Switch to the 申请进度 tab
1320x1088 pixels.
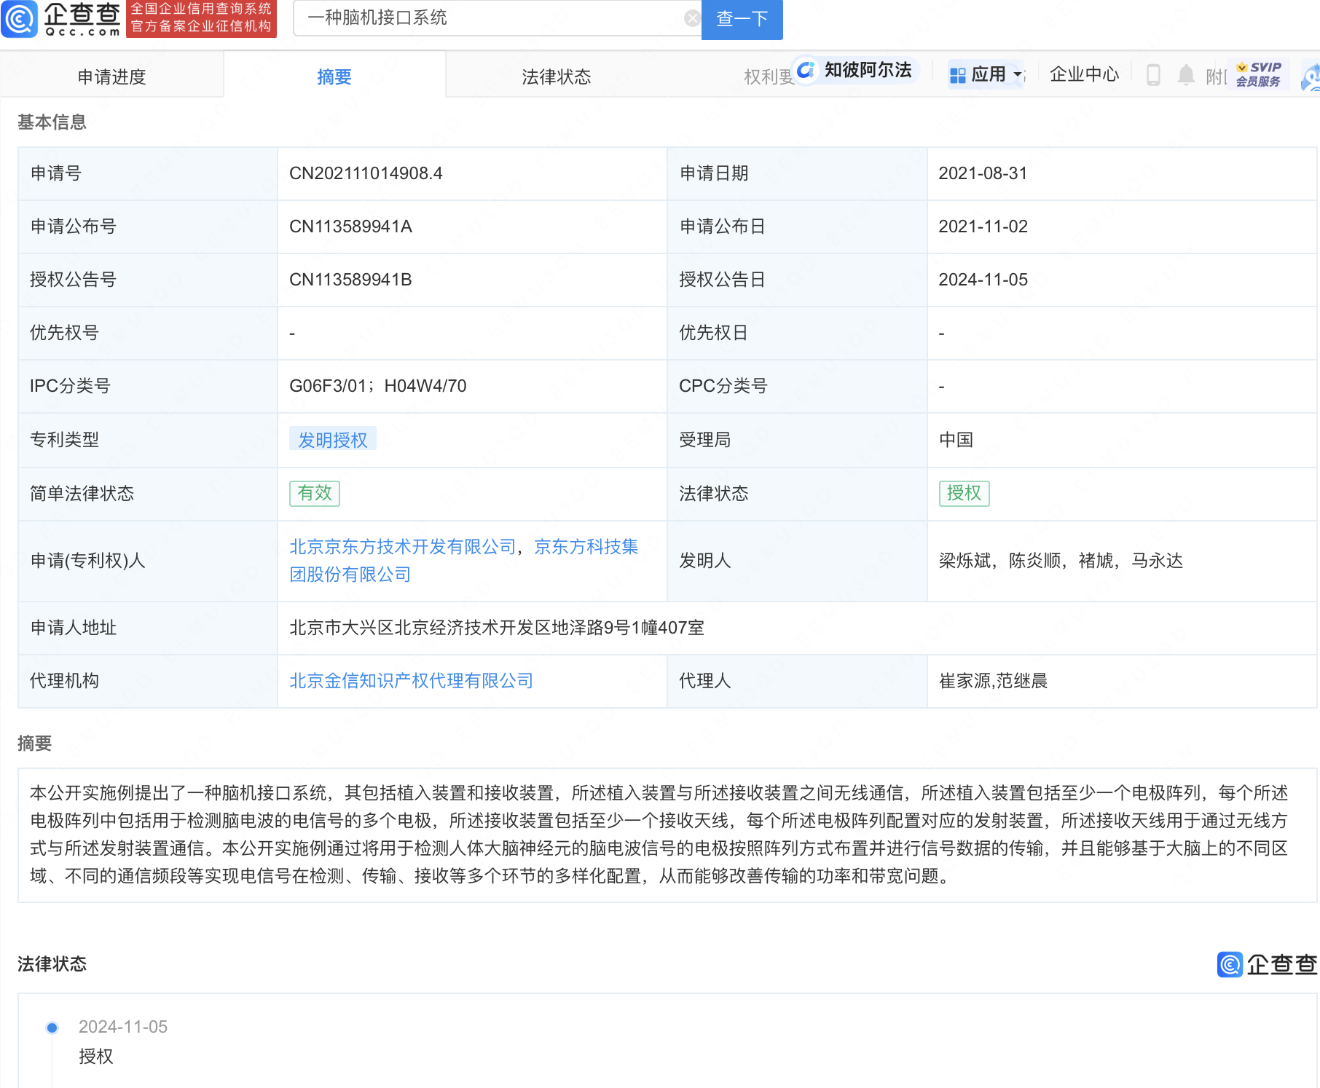(111, 76)
